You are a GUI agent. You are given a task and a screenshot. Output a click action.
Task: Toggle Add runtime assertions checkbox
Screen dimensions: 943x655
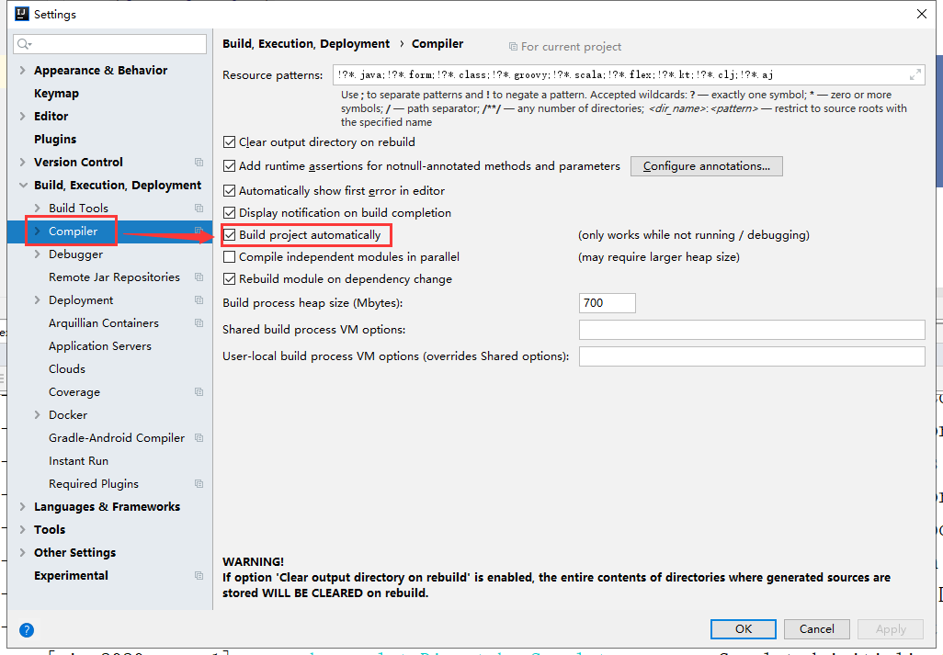229,166
